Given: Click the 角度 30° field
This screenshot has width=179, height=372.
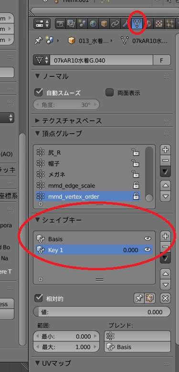Looking at the screenshot, I should [x=66, y=105].
